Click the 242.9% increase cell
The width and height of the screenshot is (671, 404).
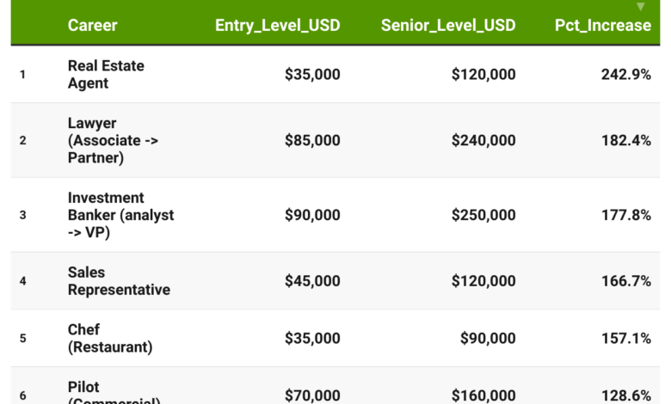tap(625, 75)
